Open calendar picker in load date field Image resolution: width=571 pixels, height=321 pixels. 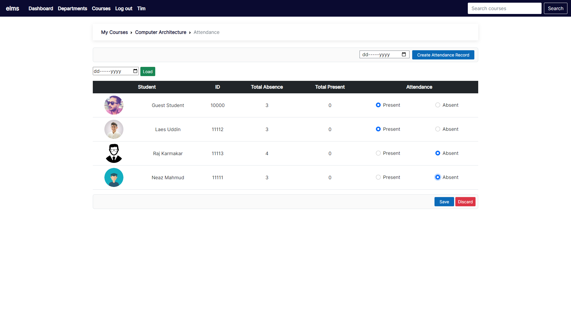click(135, 71)
